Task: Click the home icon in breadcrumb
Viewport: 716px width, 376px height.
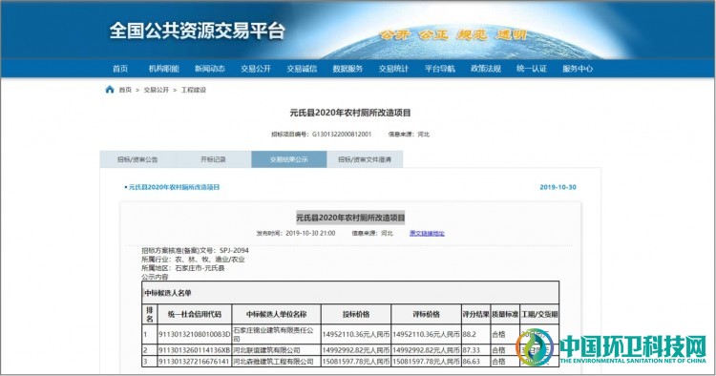Action: click(110, 90)
